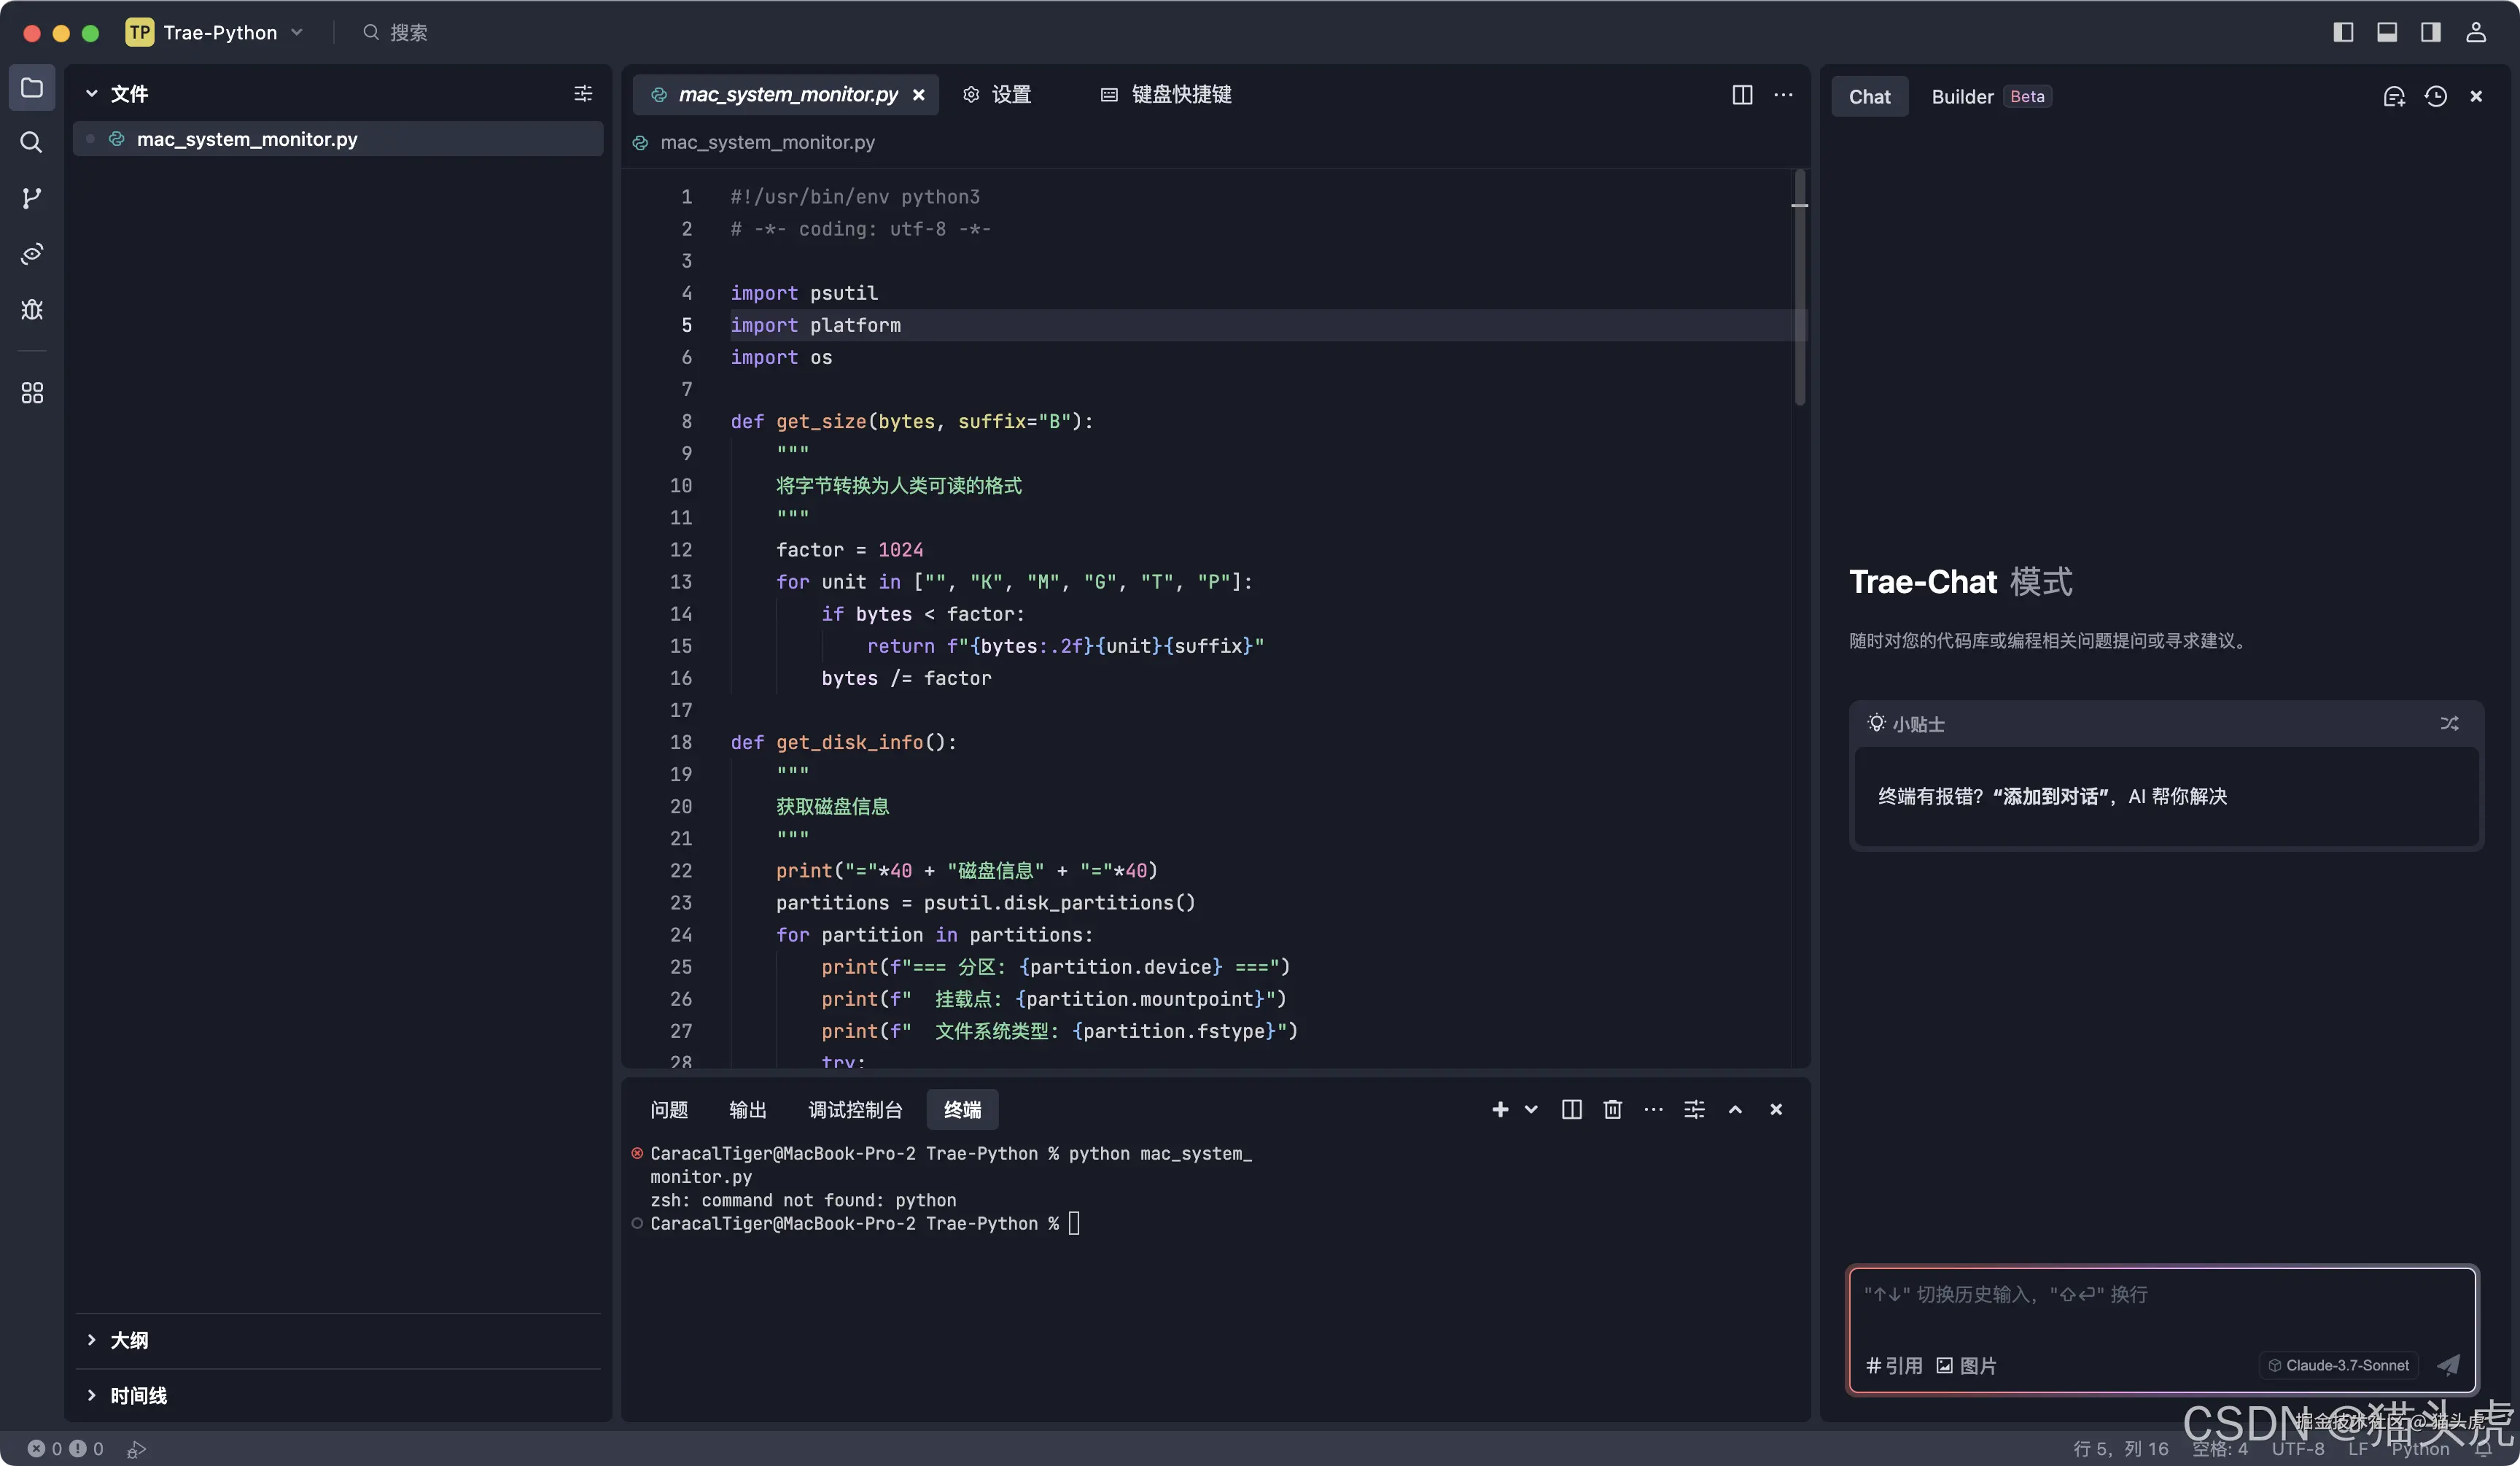The image size is (2520, 1466).
Task: Click line number 18 in gutter
Action: tap(681, 742)
